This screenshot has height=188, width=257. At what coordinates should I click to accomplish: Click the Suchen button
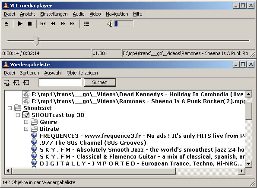point(100,82)
